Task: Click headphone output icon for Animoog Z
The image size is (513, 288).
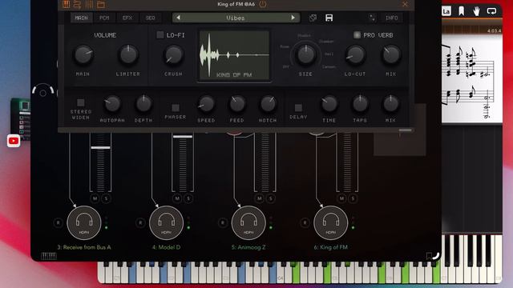Action: click(x=248, y=223)
